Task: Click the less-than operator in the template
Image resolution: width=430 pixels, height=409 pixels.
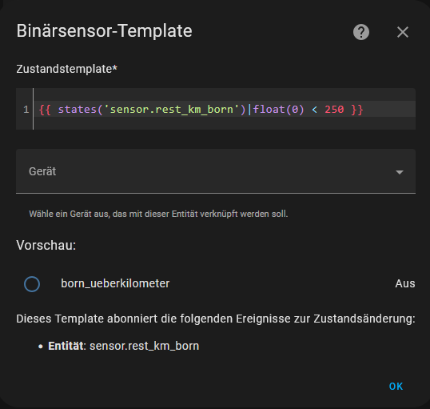Action: click(314, 110)
